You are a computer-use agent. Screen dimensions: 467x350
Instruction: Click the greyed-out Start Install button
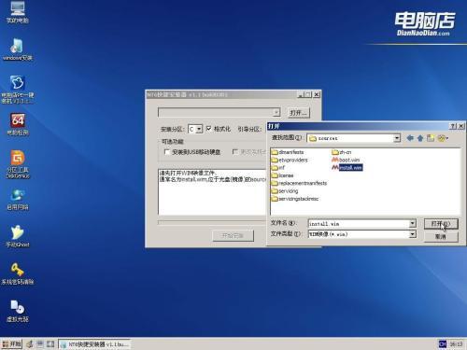click(x=233, y=236)
